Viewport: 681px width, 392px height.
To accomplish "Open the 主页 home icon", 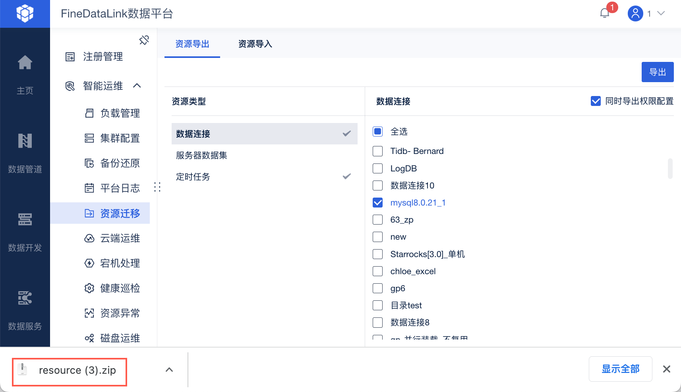I will pyautogui.click(x=25, y=63).
